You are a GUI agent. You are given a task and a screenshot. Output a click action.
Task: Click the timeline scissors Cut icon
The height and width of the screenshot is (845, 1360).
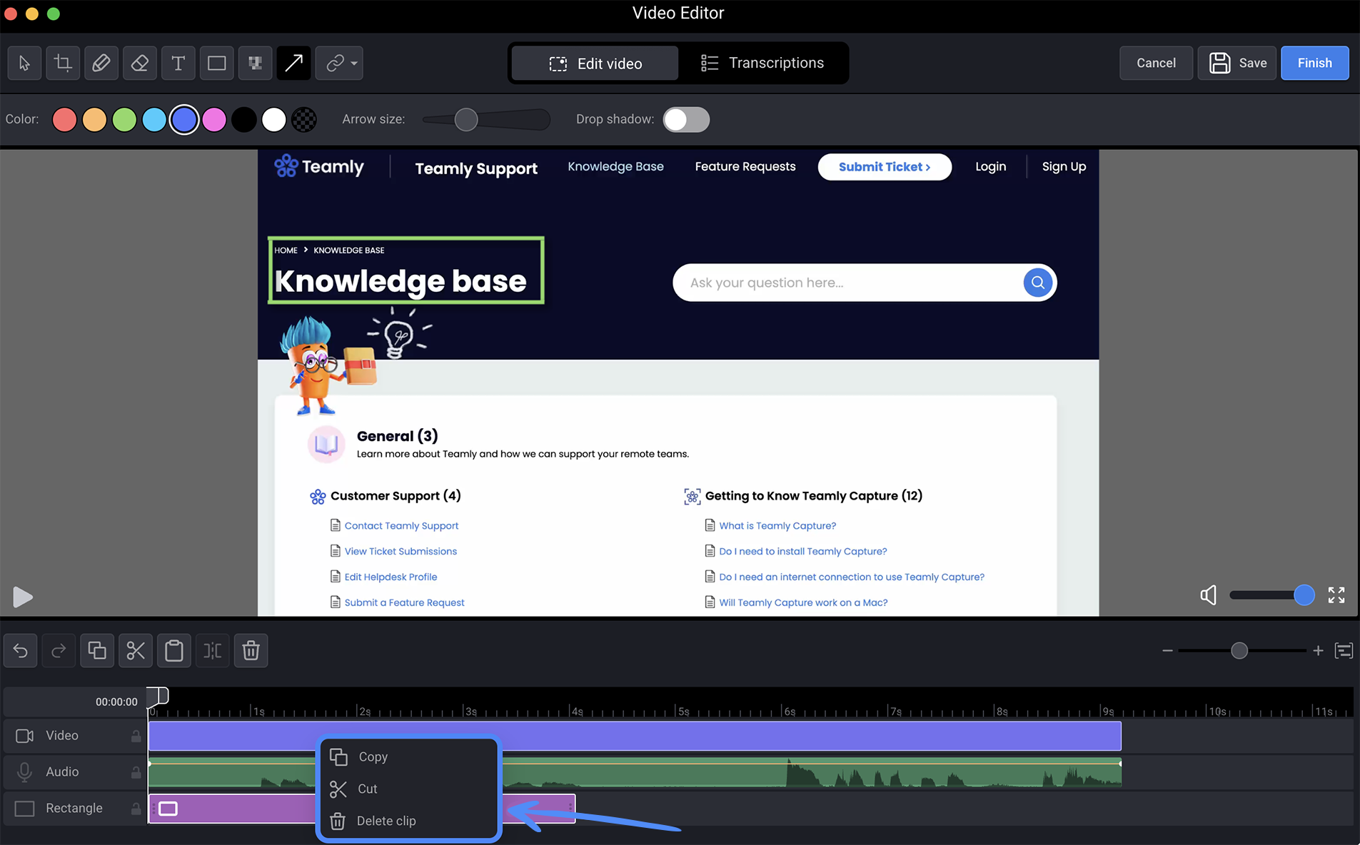(x=136, y=651)
